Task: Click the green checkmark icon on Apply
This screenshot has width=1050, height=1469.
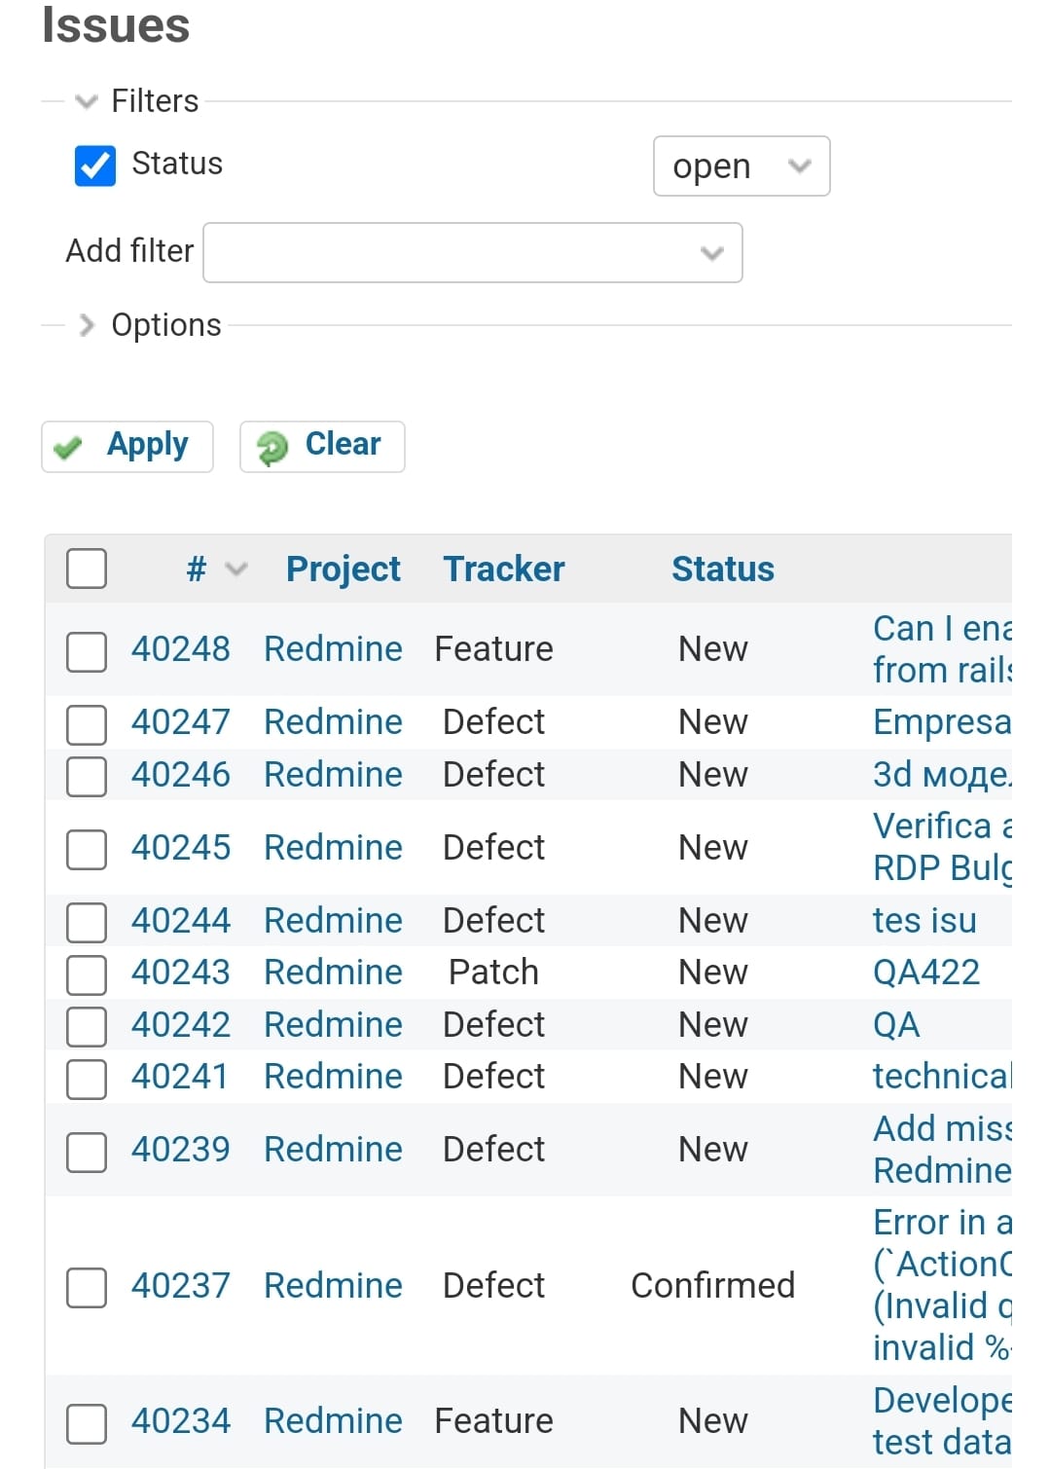Action: (x=68, y=447)
